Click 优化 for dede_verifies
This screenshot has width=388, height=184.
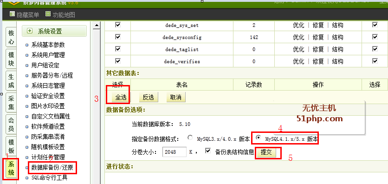click(x=299, y=61)
